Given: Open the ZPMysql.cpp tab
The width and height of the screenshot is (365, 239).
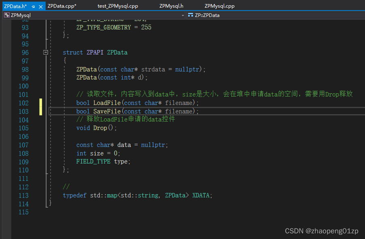Looking at the screenshot, I should [x=219, y=6].
